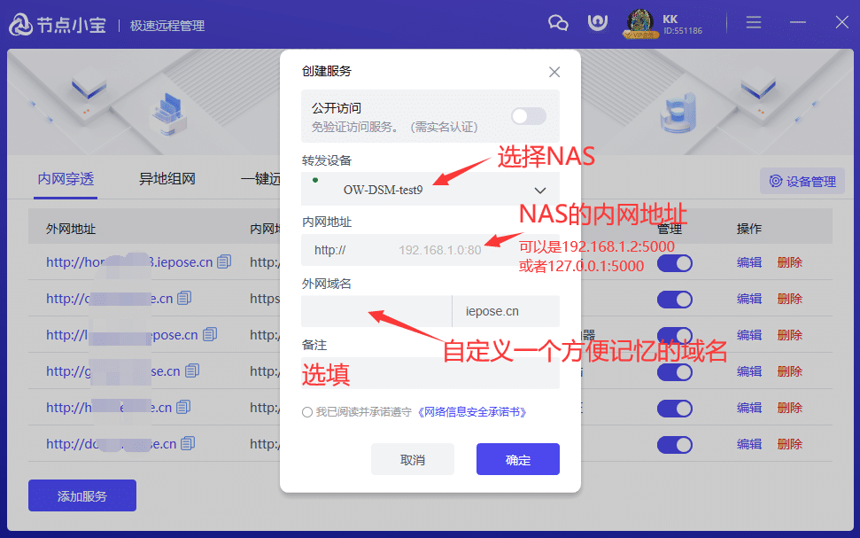Viewport: 860px width, 538px height.
Task: Click 删除 for the fourth service row
Action: [x=790, y=371]
